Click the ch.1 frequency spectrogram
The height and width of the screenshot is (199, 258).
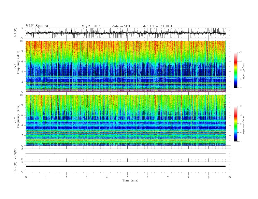[126, 66]
